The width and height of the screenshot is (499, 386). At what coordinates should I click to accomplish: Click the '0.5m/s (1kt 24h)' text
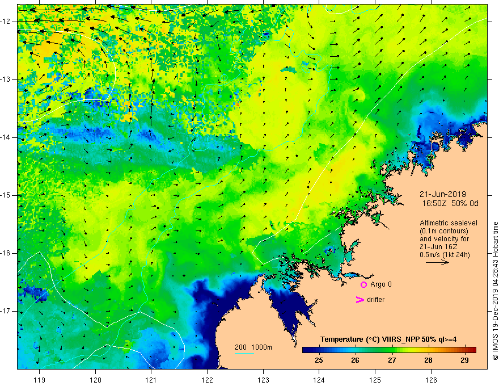point(445,255)
